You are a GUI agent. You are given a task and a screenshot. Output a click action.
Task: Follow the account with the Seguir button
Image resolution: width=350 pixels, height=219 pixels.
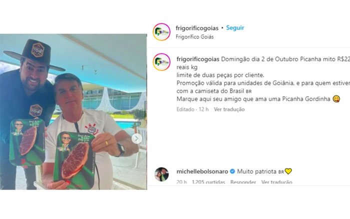coord(235,28)
